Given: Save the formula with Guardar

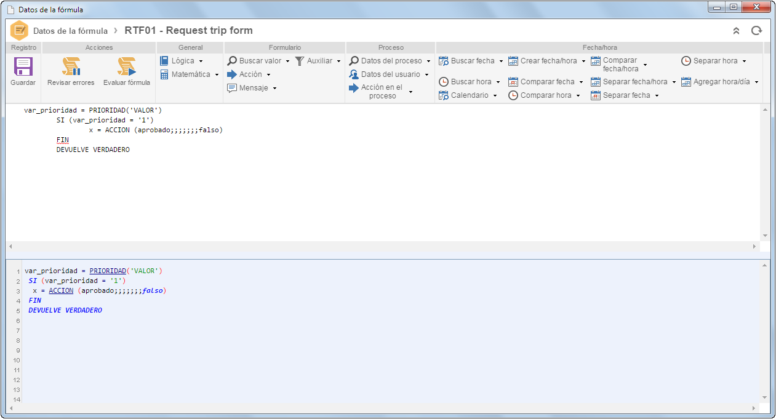Looking at the screenshot, I should pyautogui.click(x=23, y=72).
